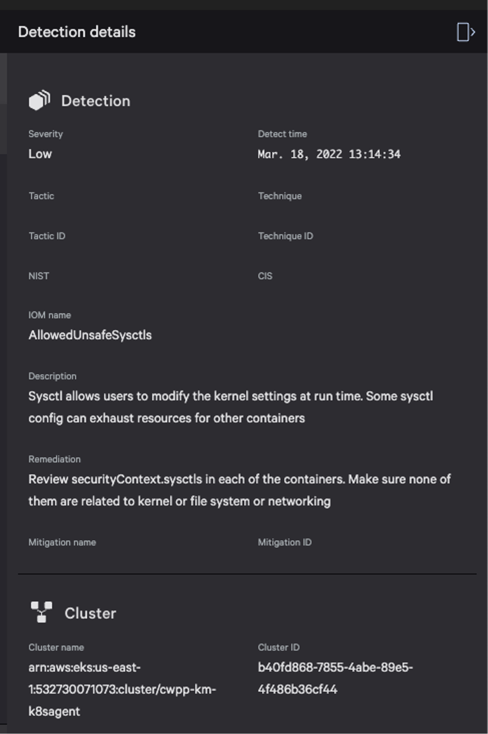Click the Cluster section heading

(90, 613)
